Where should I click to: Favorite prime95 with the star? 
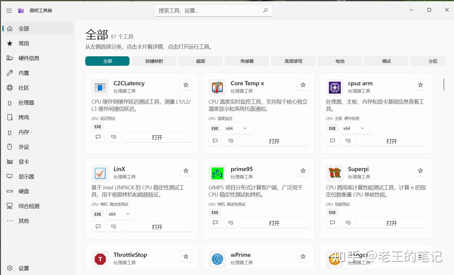(303, 170)
